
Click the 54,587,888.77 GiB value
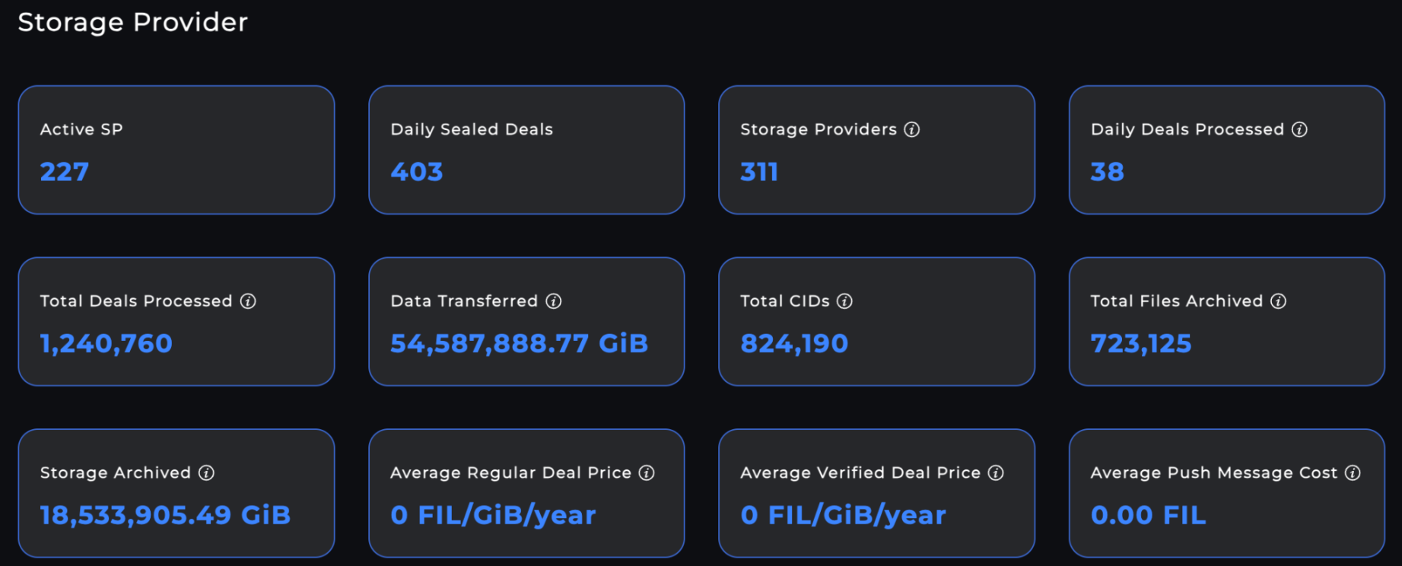pos(519,344)
